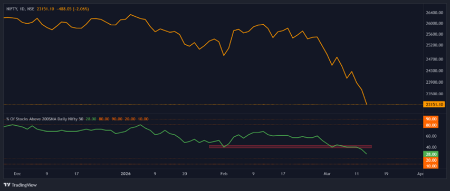Select the red rectangle drawing in indicator pane
This screenshot has height=191, width=450.
point(291,147)
